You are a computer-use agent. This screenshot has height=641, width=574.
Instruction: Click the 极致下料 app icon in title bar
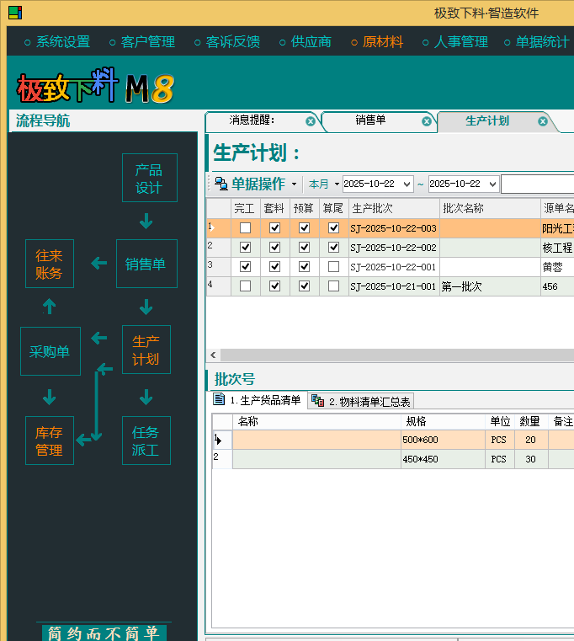14,13
